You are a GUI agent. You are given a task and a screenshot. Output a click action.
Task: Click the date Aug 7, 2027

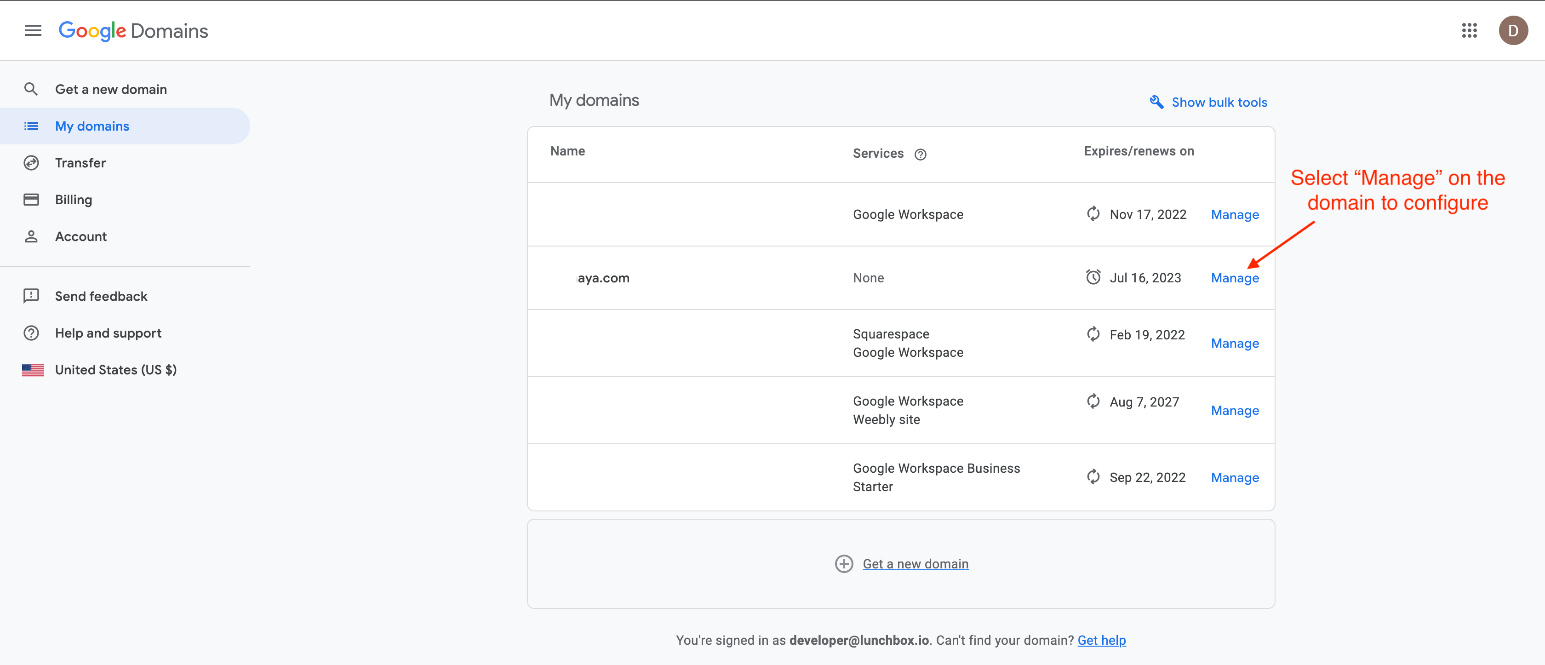coord(1144,402)
